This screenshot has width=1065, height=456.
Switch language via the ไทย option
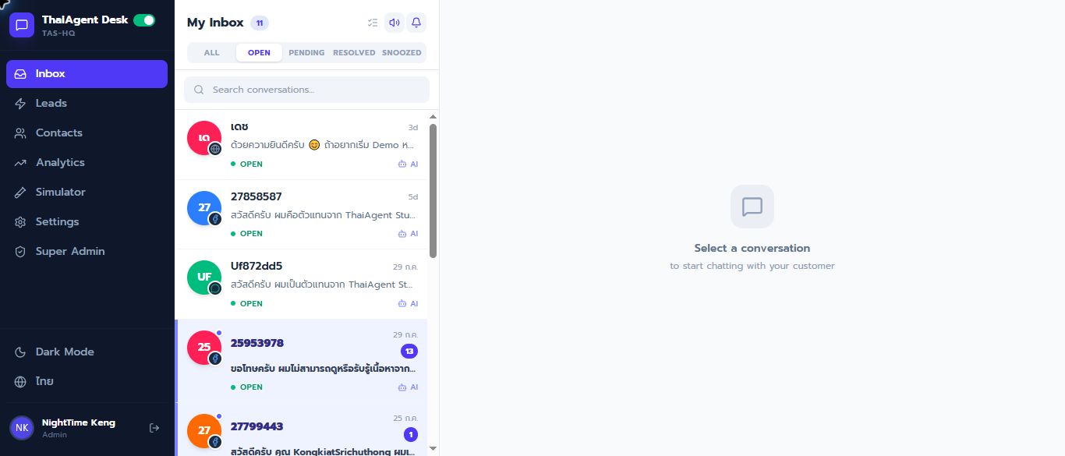tap(87, 382)
